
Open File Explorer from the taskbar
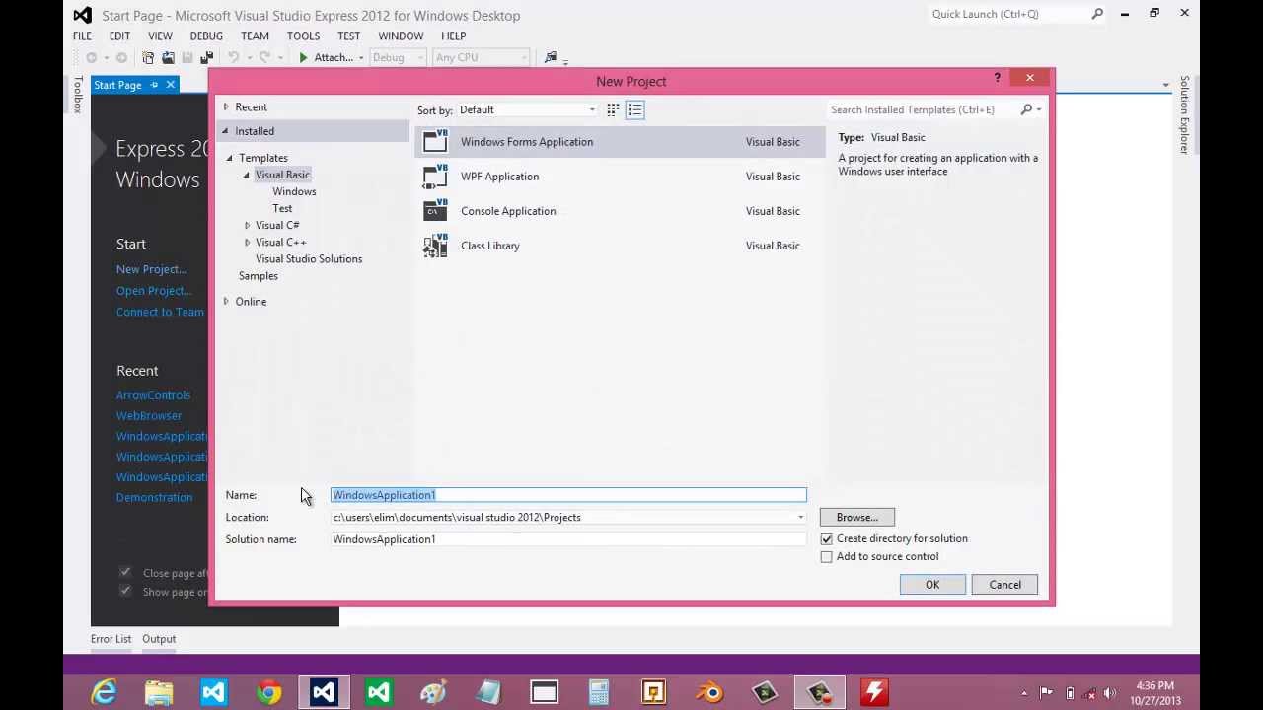tap(159, 692)
